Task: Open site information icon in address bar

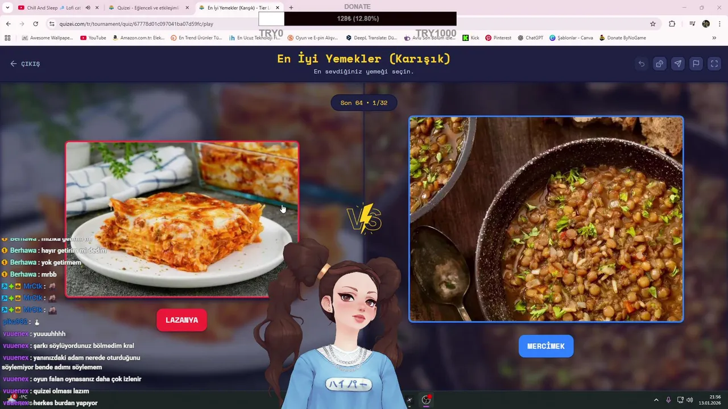Action: (x=52, y=24)
